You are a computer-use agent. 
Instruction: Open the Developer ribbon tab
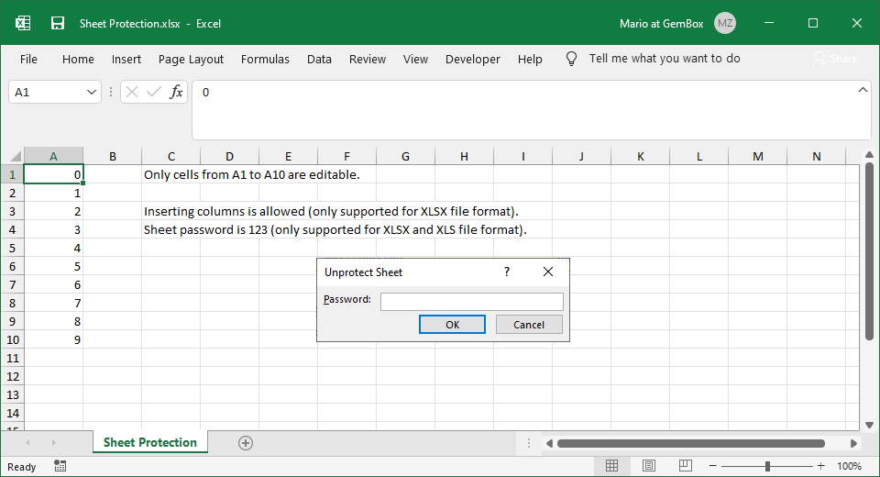tap(472, 59)
